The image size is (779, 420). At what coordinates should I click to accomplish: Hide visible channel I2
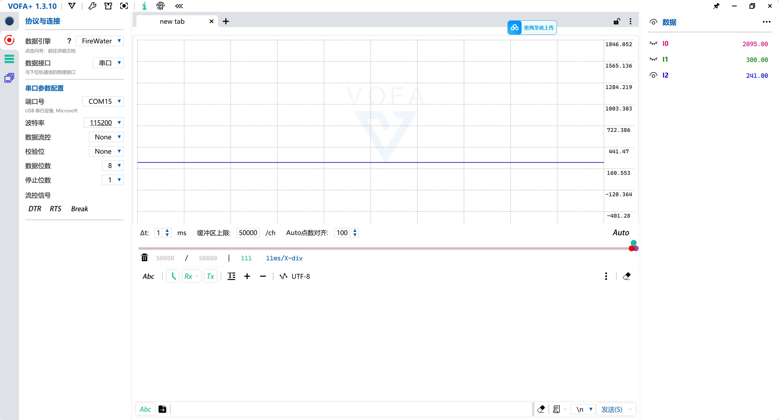tap(653, 75)
